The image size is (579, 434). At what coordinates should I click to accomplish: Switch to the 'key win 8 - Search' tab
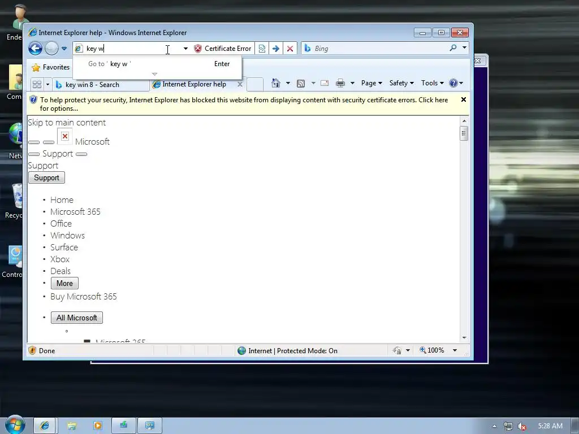point(101,85)
